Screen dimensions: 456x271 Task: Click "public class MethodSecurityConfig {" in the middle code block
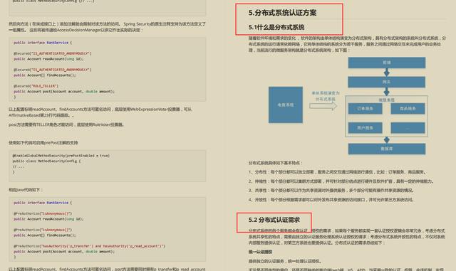[x=46, y=161]
